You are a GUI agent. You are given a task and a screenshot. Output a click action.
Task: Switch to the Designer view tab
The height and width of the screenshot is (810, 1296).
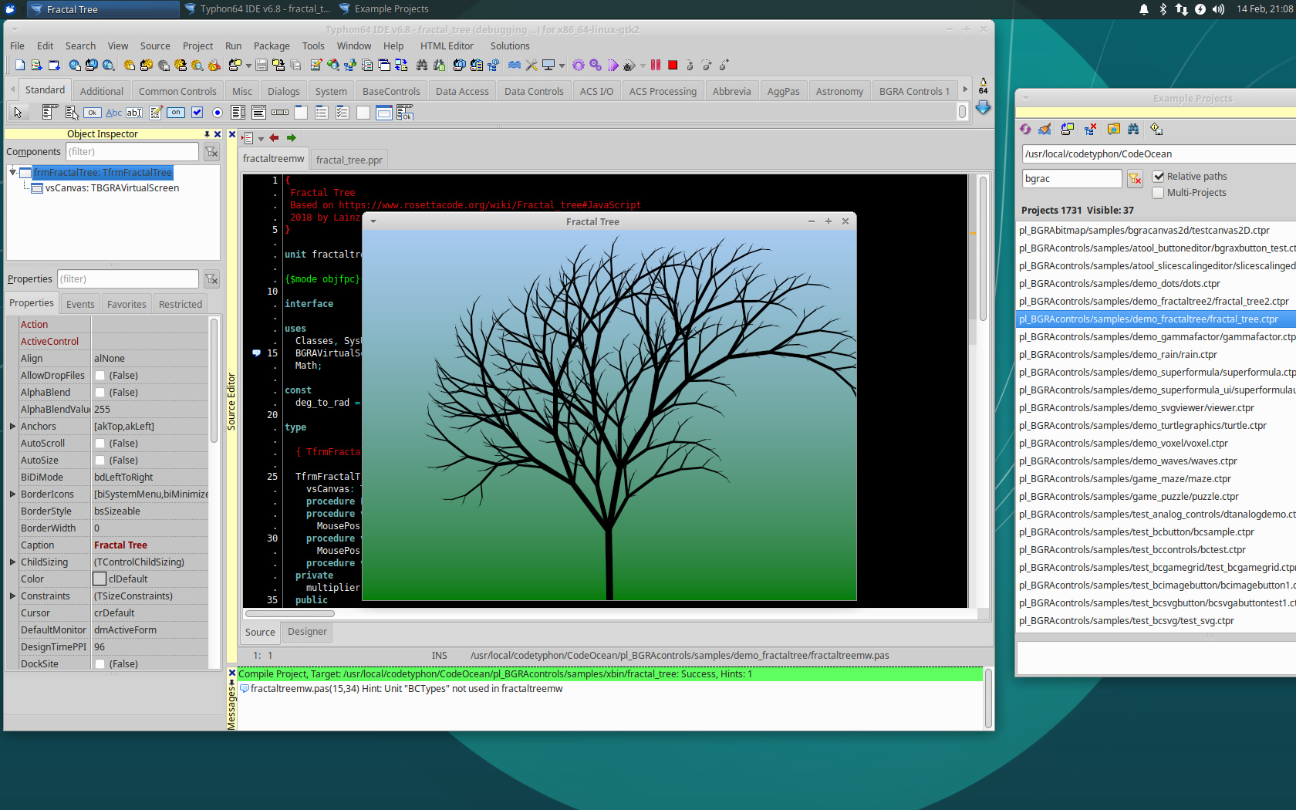tap(307, 632)
